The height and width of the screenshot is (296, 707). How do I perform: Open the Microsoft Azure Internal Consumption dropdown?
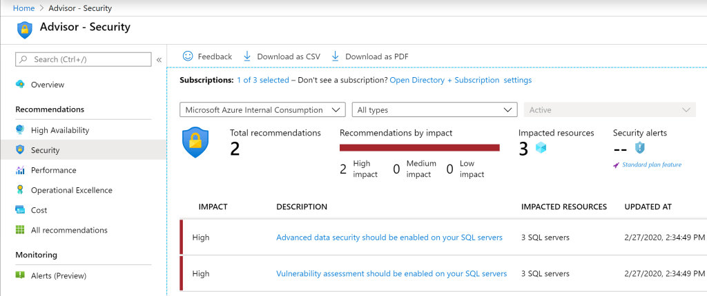(x=262, y=110)
